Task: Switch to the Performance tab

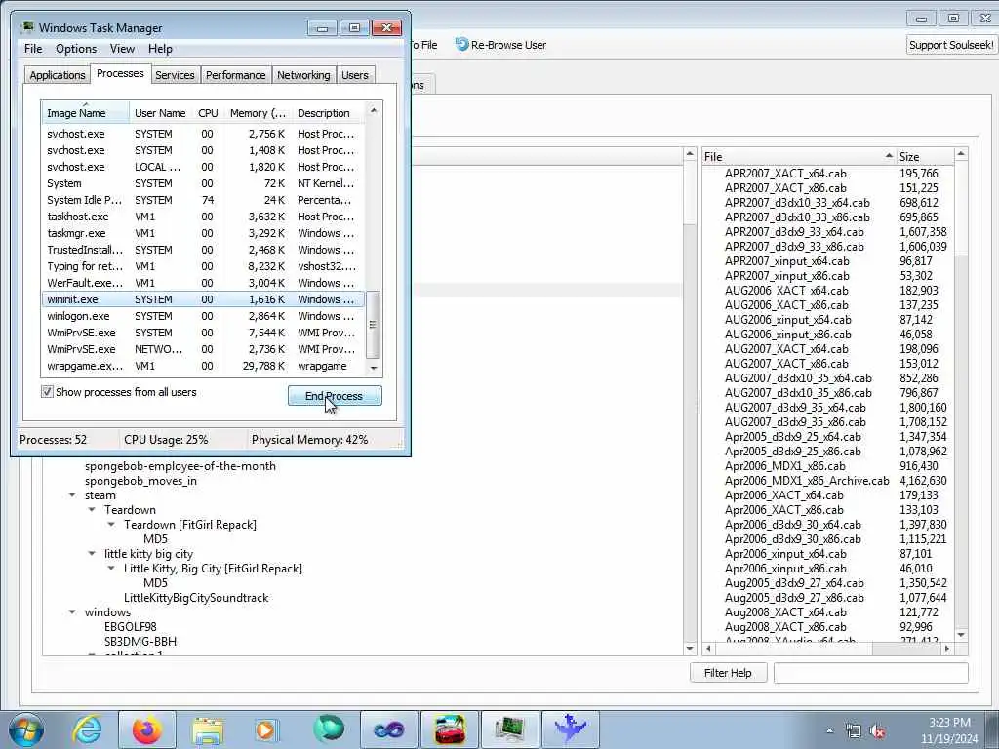Action: pos(236,74)
